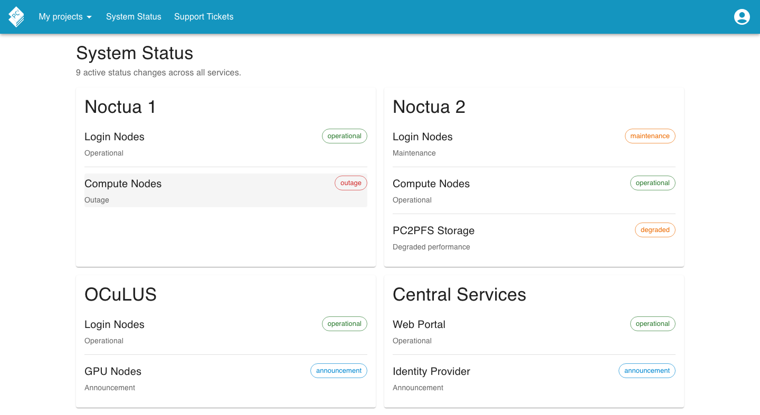
Task: Click the degraded status badge
Action: pyautogui.click(x=655, y=230)
